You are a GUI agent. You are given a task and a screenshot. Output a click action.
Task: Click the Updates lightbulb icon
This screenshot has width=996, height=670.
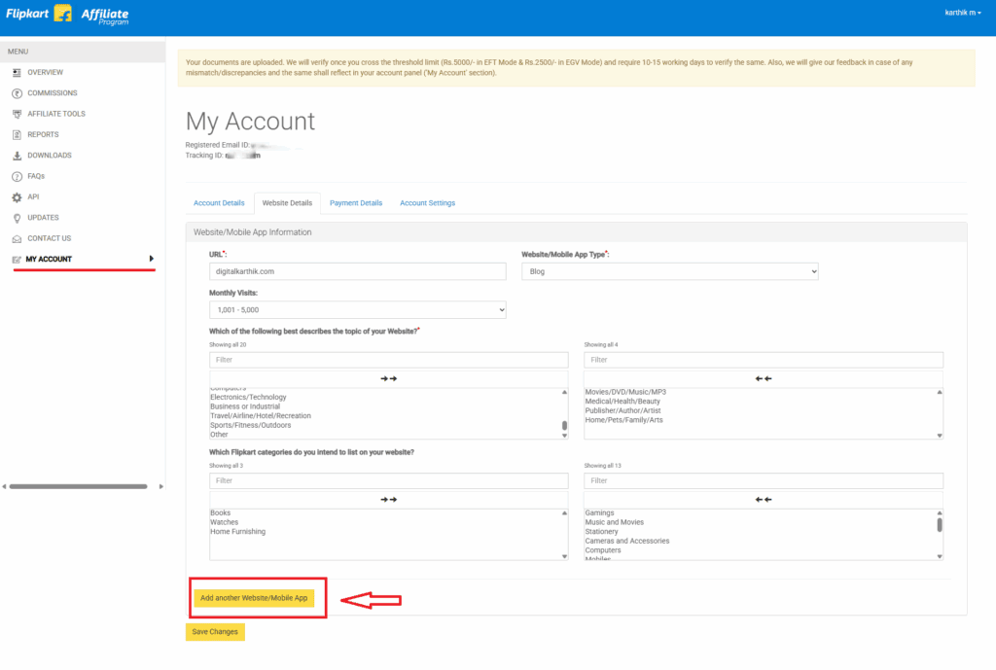click(x=17, y=218)
